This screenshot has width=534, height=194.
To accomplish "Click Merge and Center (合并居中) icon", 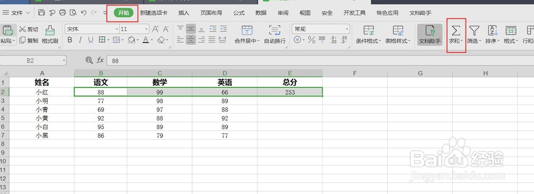I will click(247, 30).
